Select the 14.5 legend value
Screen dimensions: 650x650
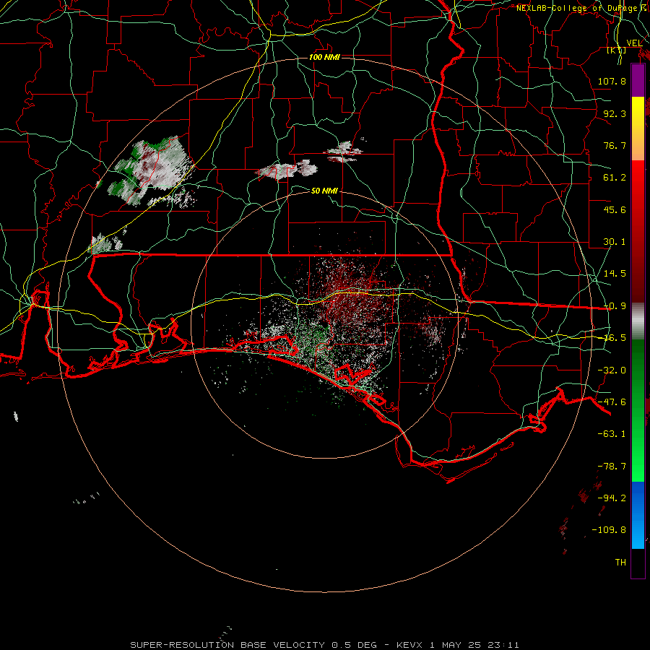(x=615, y=274)
